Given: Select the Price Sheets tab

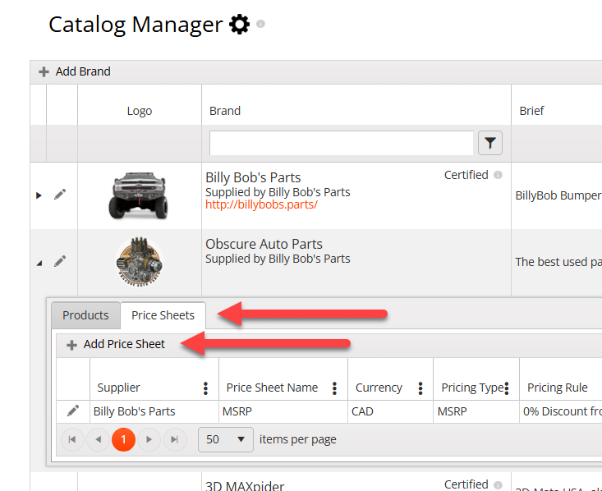Looking at the screenshot, I should pos(163,315).
